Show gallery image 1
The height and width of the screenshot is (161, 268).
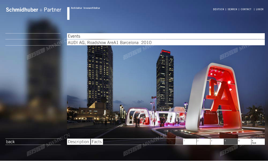click(x=190, y=142)
